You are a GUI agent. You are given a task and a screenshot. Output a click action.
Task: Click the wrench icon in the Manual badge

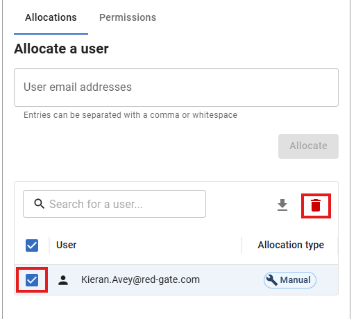coord(272,280)
